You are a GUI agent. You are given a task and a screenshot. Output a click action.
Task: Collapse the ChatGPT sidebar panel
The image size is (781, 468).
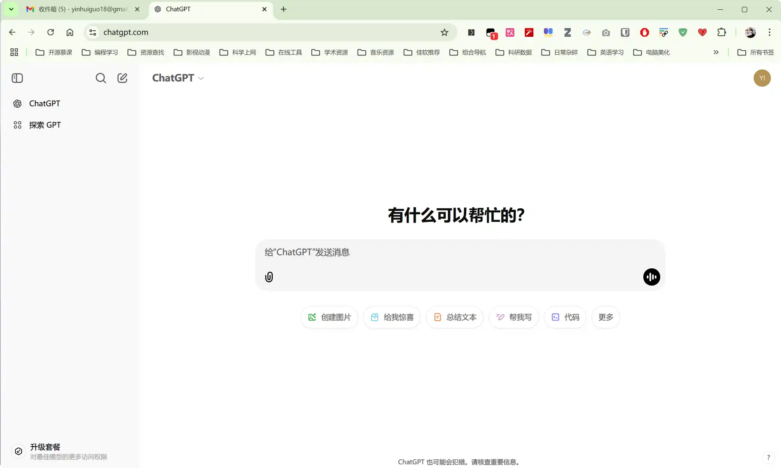pos(17,78)
